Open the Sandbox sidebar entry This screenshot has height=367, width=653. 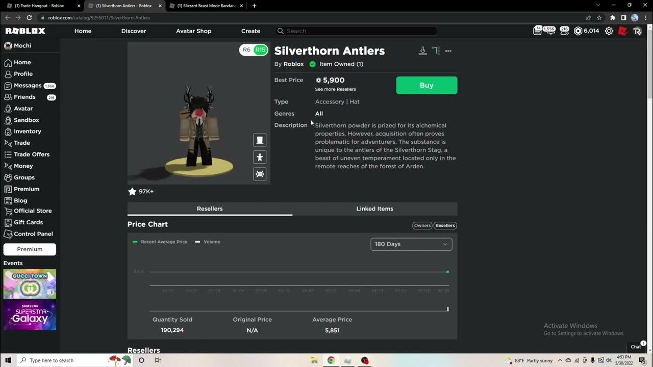tap(21, 120)
